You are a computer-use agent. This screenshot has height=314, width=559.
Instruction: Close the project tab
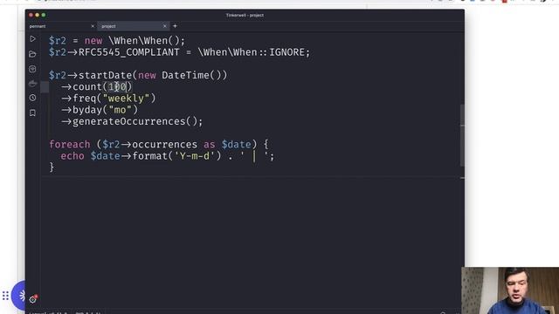165,26
